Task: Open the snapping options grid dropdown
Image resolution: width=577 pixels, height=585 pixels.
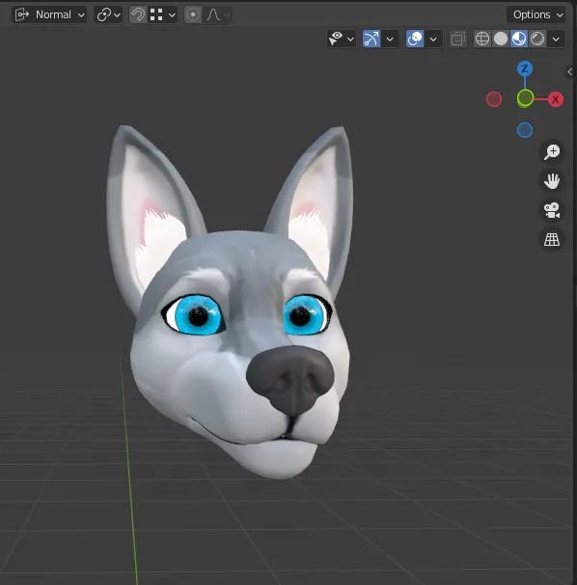Action: 162,14
